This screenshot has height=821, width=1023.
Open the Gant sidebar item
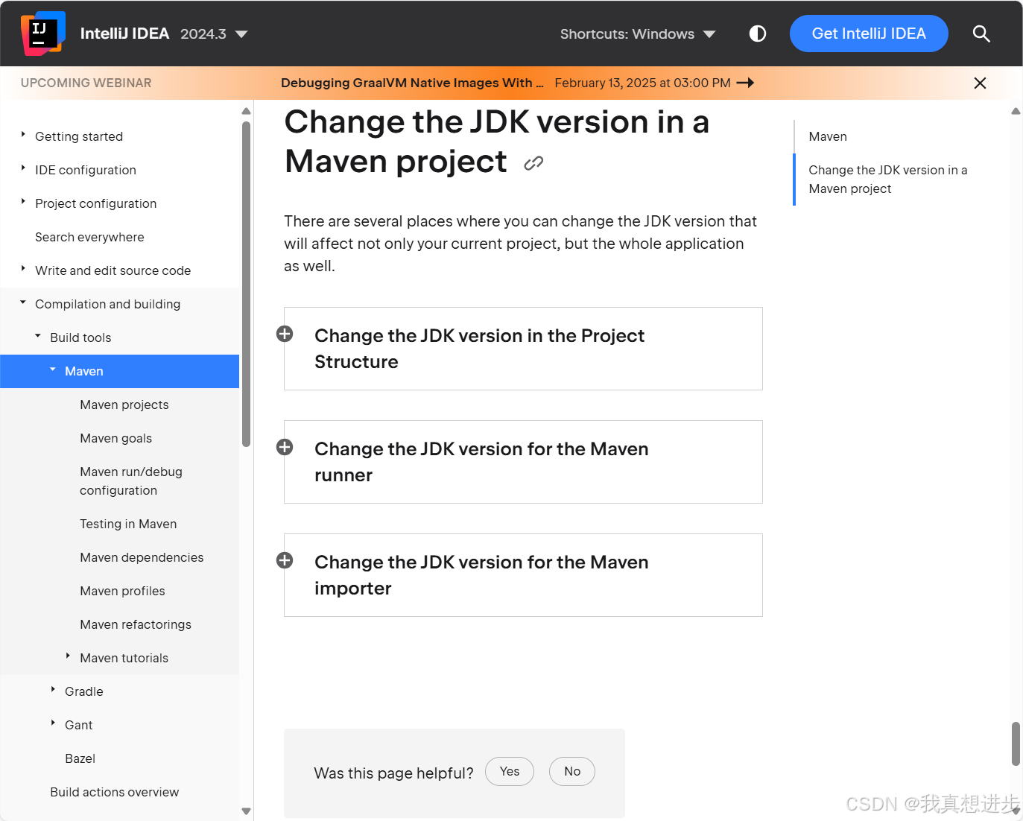(79, 725)
